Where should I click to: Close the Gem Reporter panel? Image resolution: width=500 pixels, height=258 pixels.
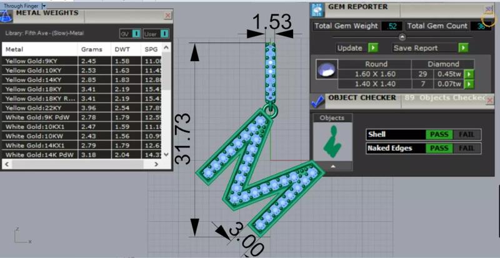(x=489, y=9)
